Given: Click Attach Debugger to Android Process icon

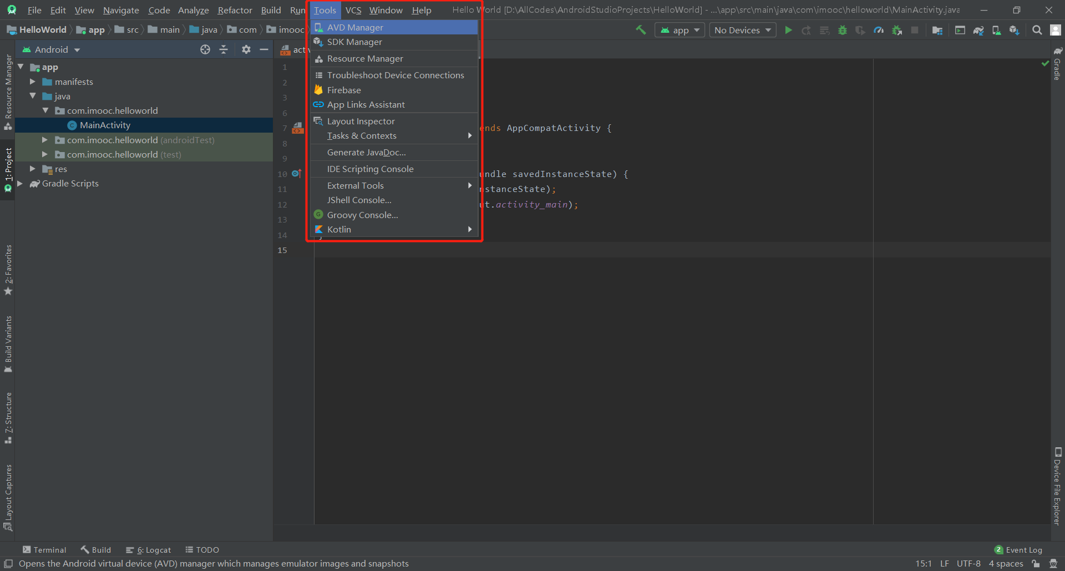Looking at the screenshot, I should coord(897,30).
